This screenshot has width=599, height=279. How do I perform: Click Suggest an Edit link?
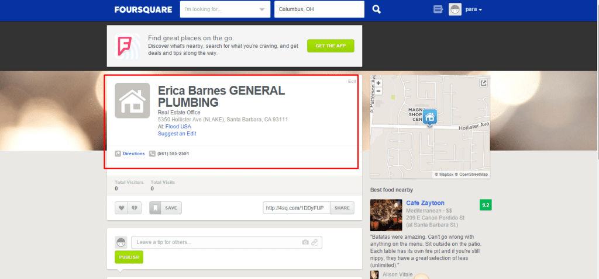177,134
